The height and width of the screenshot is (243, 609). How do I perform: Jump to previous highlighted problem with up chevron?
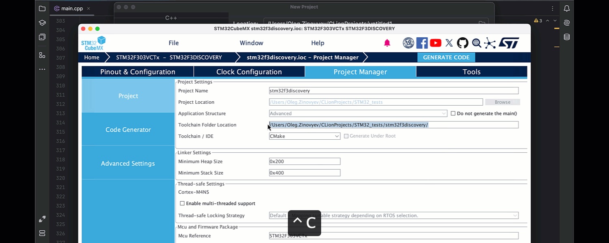[548, 21]
